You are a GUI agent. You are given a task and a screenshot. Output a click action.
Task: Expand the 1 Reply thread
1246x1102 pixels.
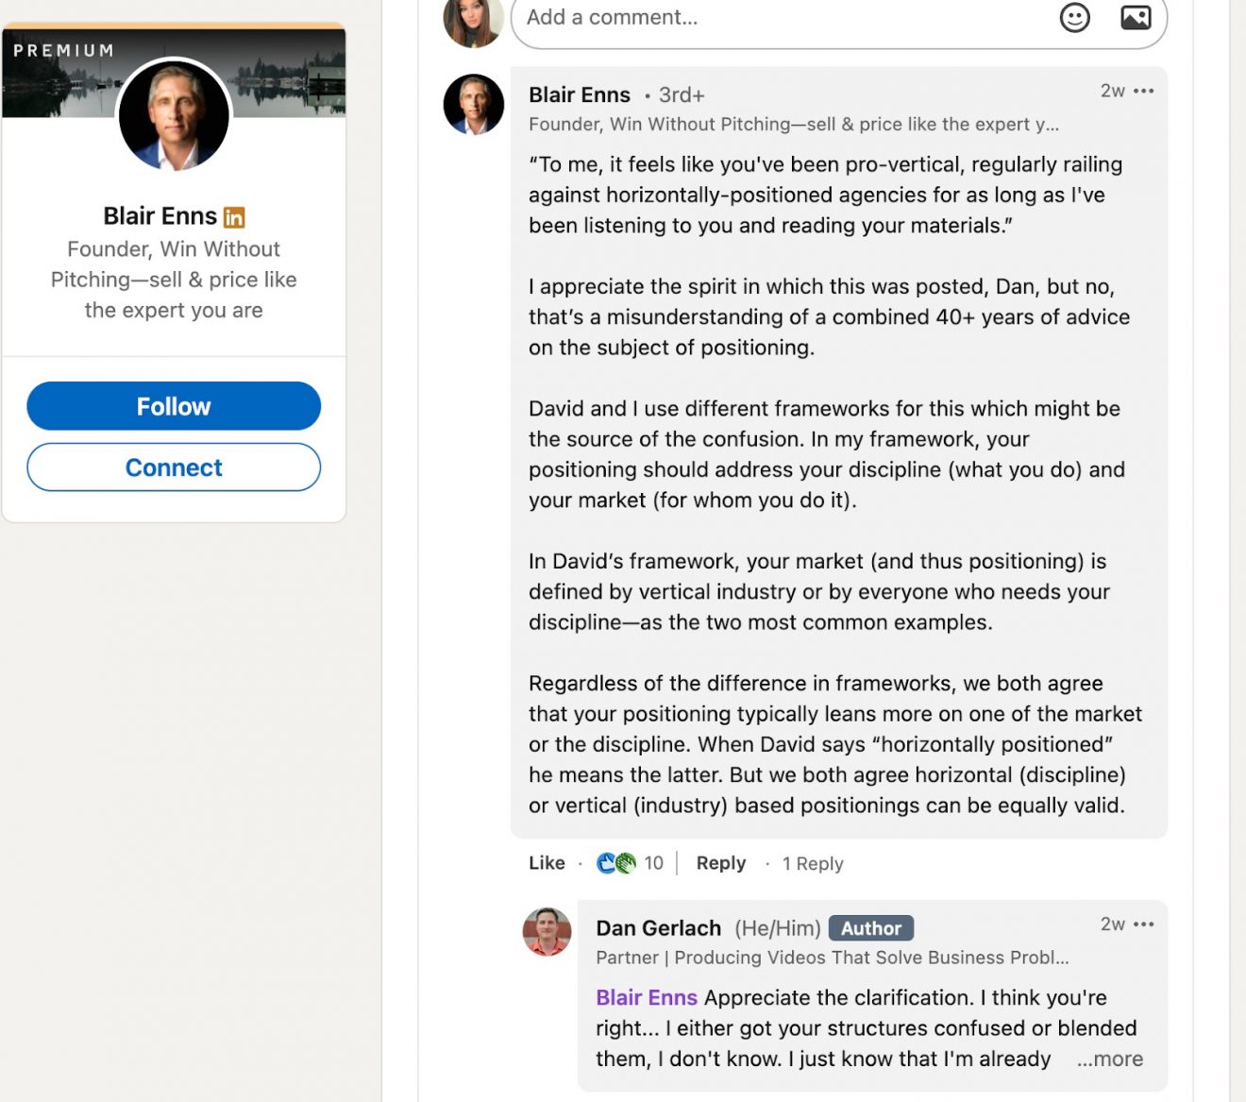[x=813, y=862]
